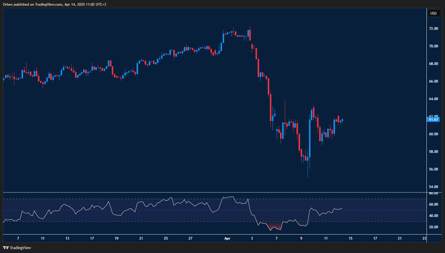Screen dimensions: 445x253
Task: Click the 20.00 RSI scale label
Action: [x=433, y=227]
